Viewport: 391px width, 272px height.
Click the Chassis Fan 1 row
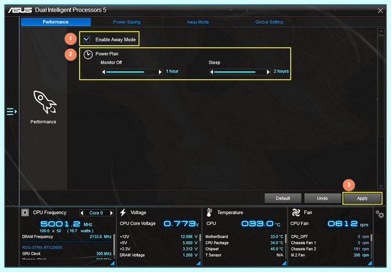pyautogui.click(x=330, y=243)
